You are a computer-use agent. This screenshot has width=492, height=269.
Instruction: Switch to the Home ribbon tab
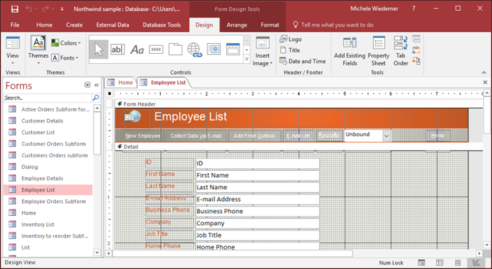[x=44, y=25]
